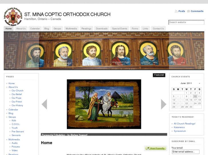This screenshot has height=155, width=208.
Task: Open the Servants group page
Action: point(16,135)
